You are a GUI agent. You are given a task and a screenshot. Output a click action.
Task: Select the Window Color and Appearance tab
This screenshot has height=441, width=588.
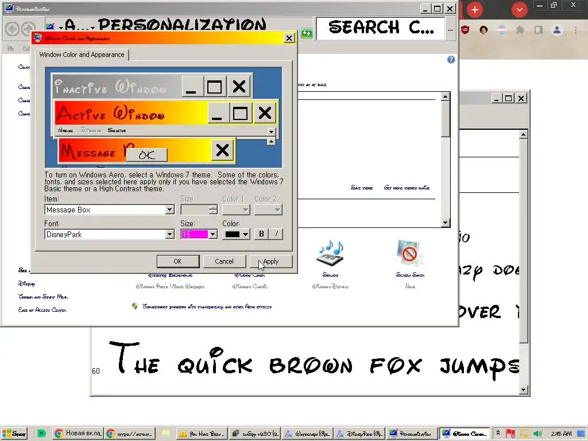(82, 55)
